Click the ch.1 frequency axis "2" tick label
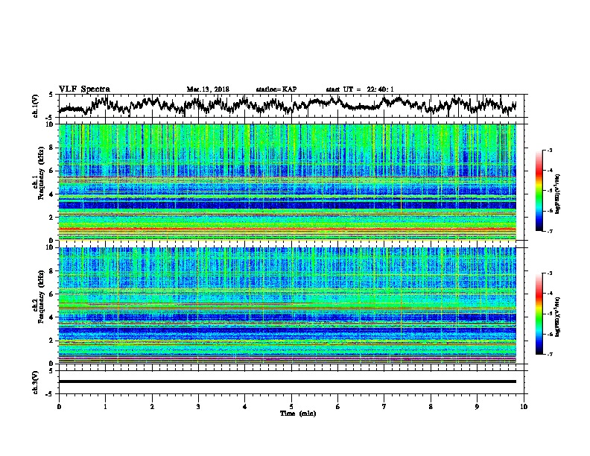The height and width of the screenshot is (456, 590). [52, 218]
